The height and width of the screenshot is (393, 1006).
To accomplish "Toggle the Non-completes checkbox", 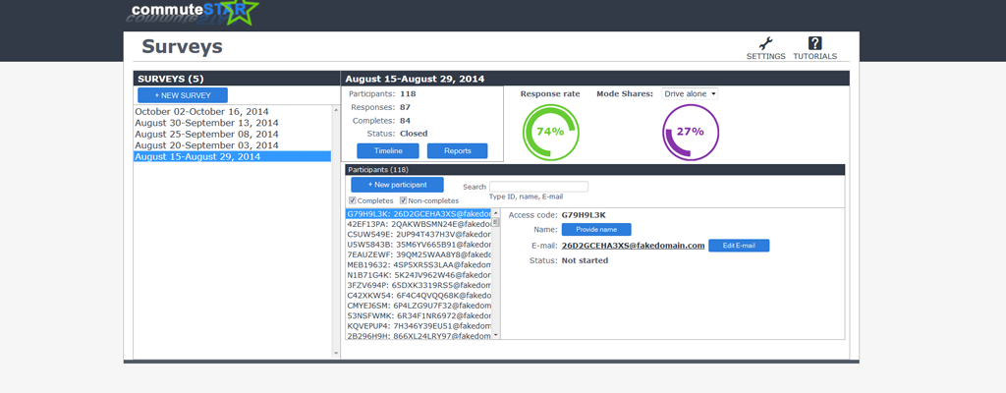I will [x=404, y=200].
